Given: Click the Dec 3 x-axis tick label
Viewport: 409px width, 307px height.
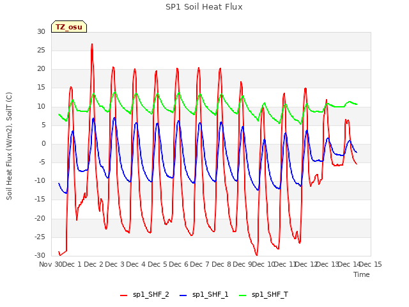Looking at the screenshot, I should [115, 264].
